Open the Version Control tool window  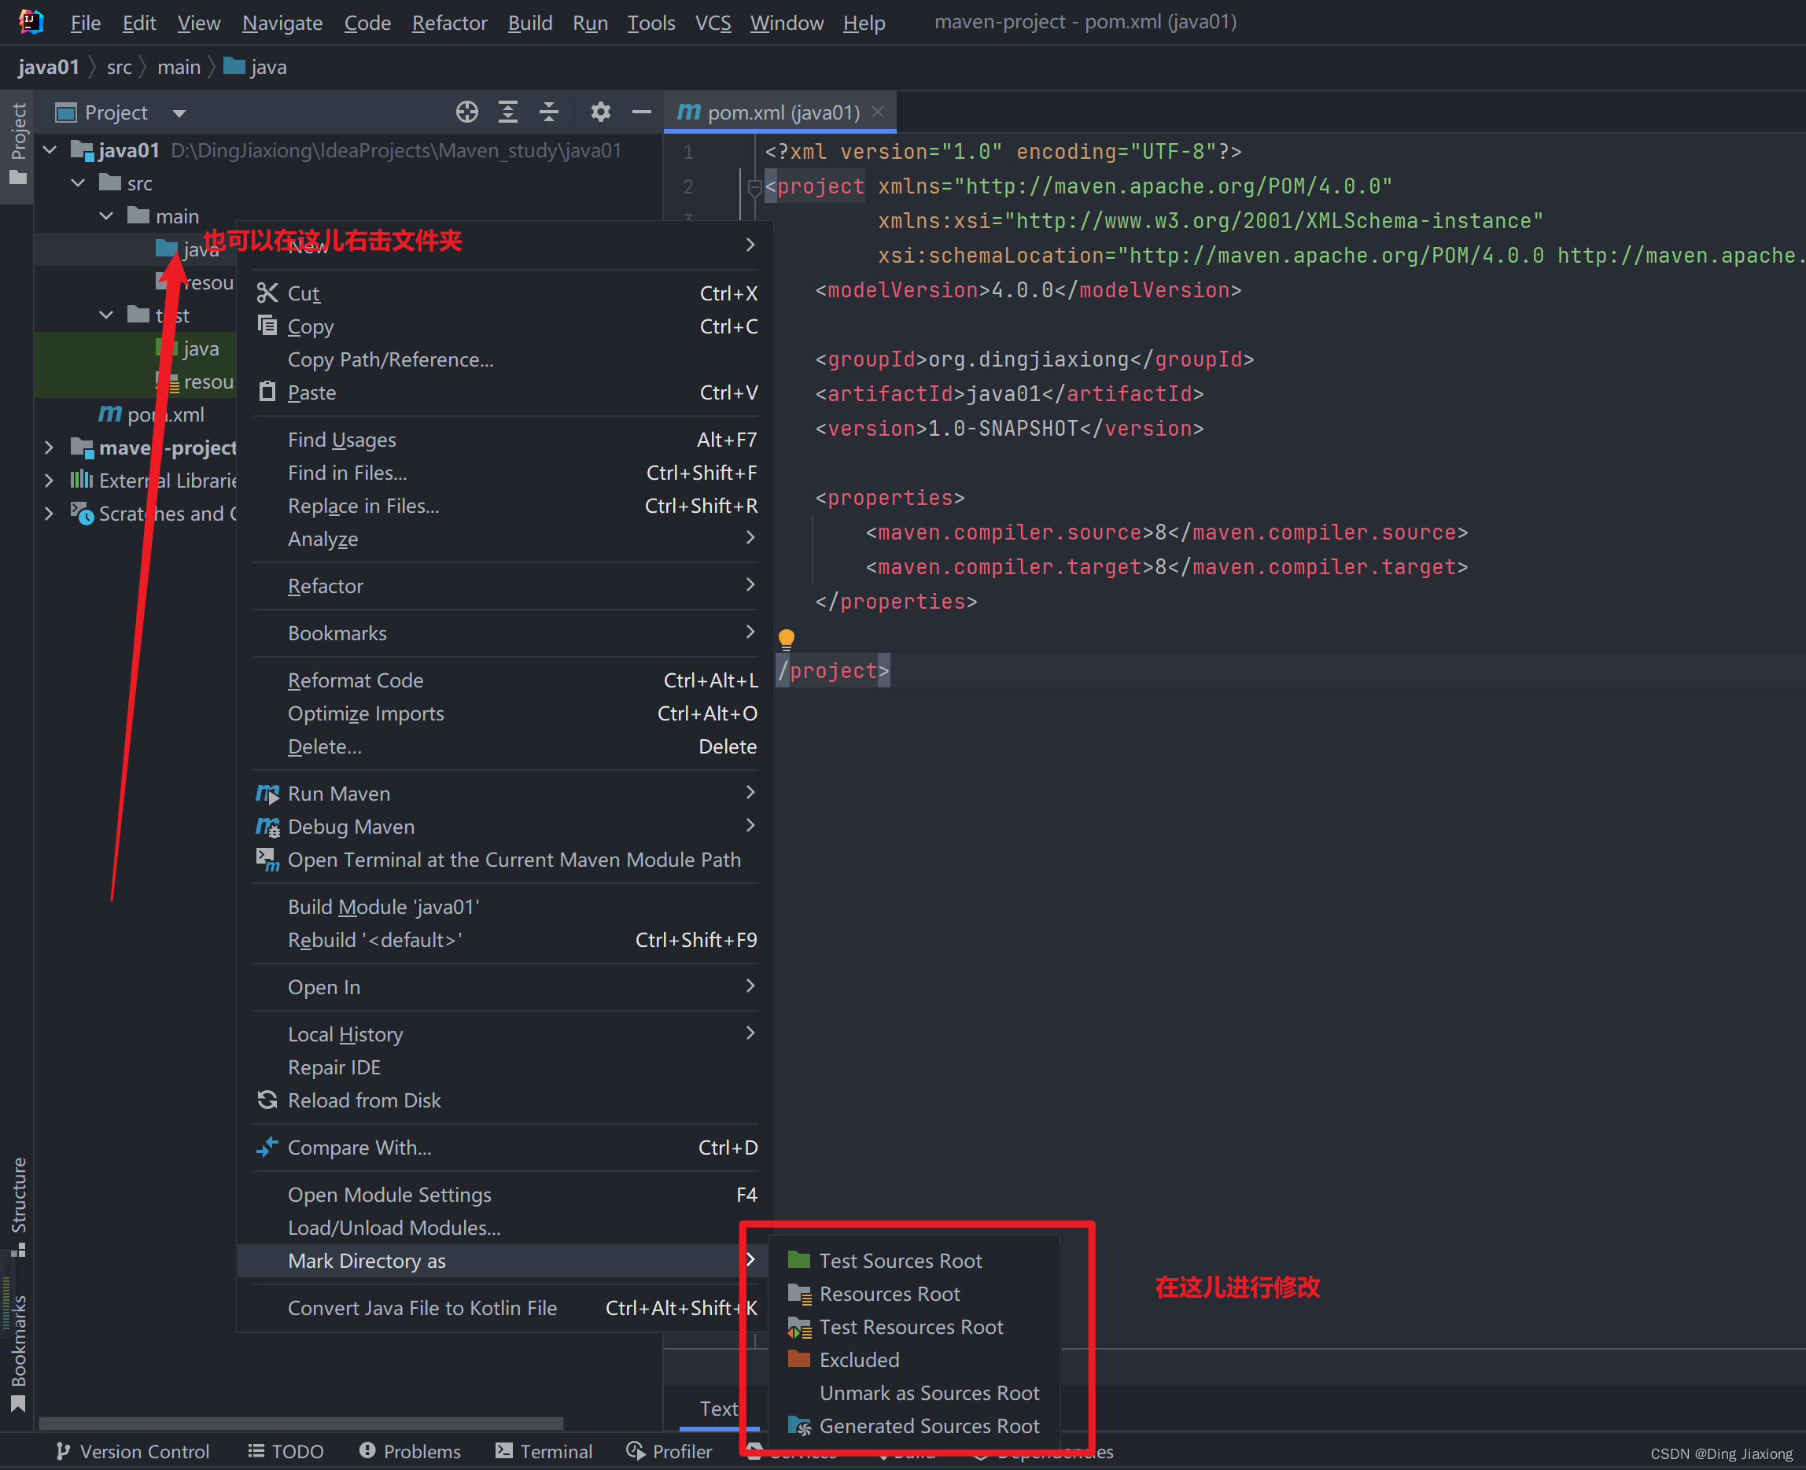[132, 1451]
